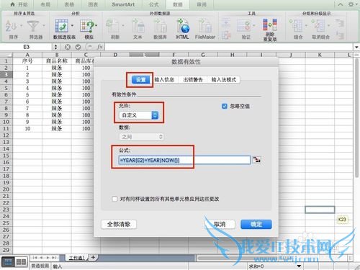Viewport: 360px width, 270px height.
Task: Open the status bar sum (求和) dropdown
Action: click(x=299, y=266)
